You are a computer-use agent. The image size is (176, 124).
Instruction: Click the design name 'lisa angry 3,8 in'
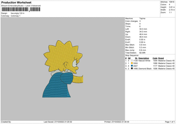(18, 13)
